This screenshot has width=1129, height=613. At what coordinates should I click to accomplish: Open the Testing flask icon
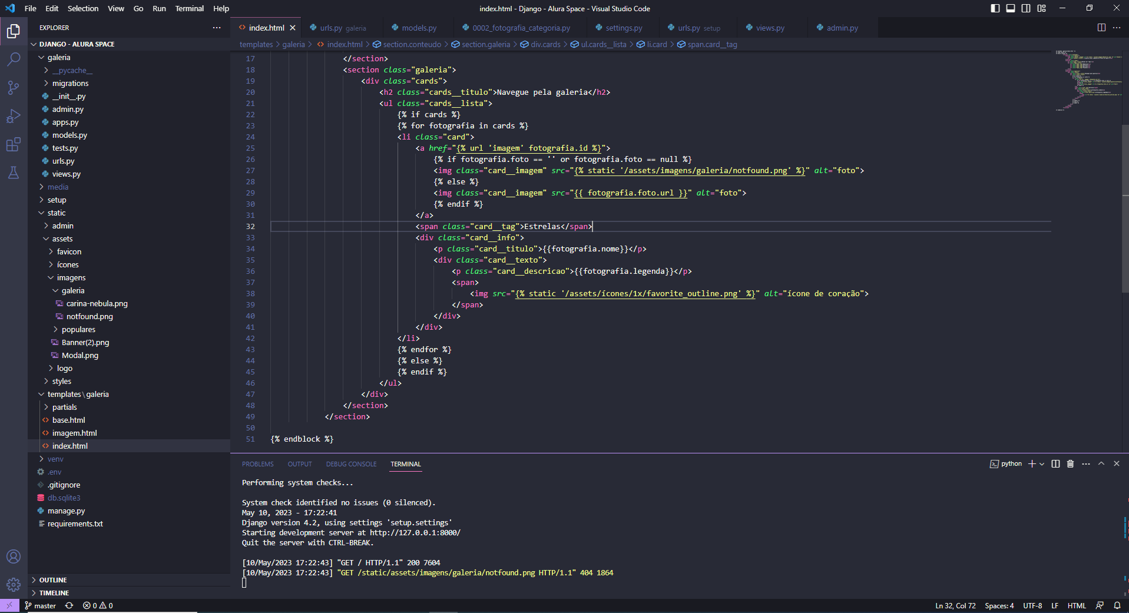pyautogui.click(x=14, y=173)
